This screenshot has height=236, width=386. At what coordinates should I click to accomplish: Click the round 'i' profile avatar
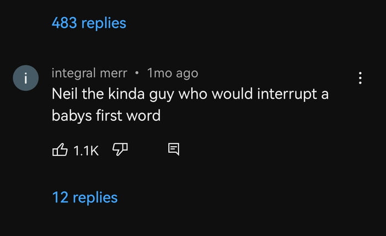25,78
